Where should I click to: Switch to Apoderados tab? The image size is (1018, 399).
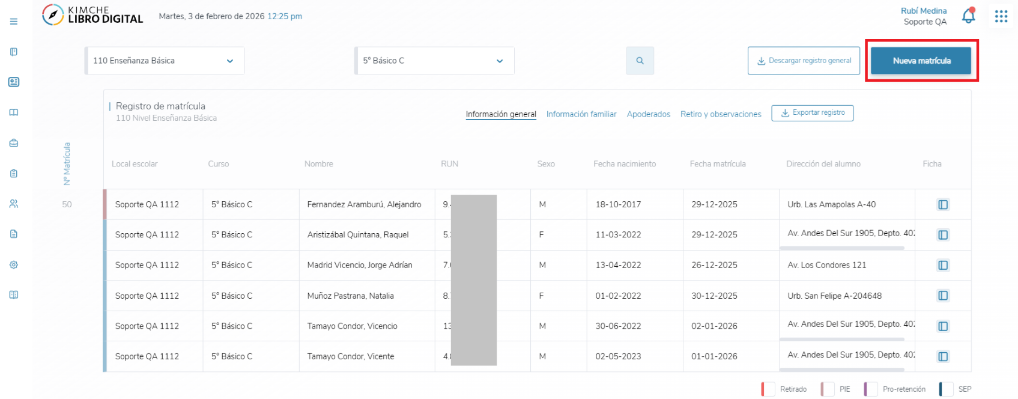pyautogui.click(x=649, y=114)
